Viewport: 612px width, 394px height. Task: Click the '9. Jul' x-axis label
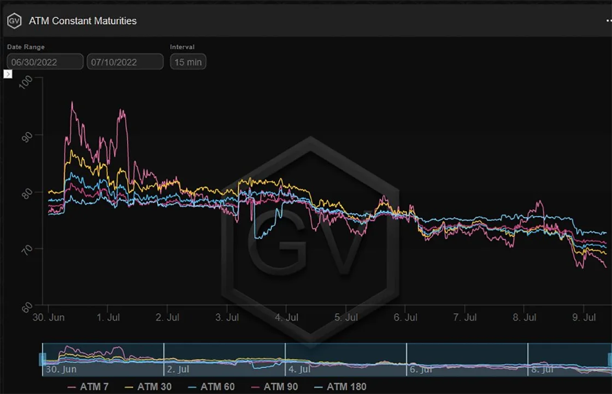584,317
